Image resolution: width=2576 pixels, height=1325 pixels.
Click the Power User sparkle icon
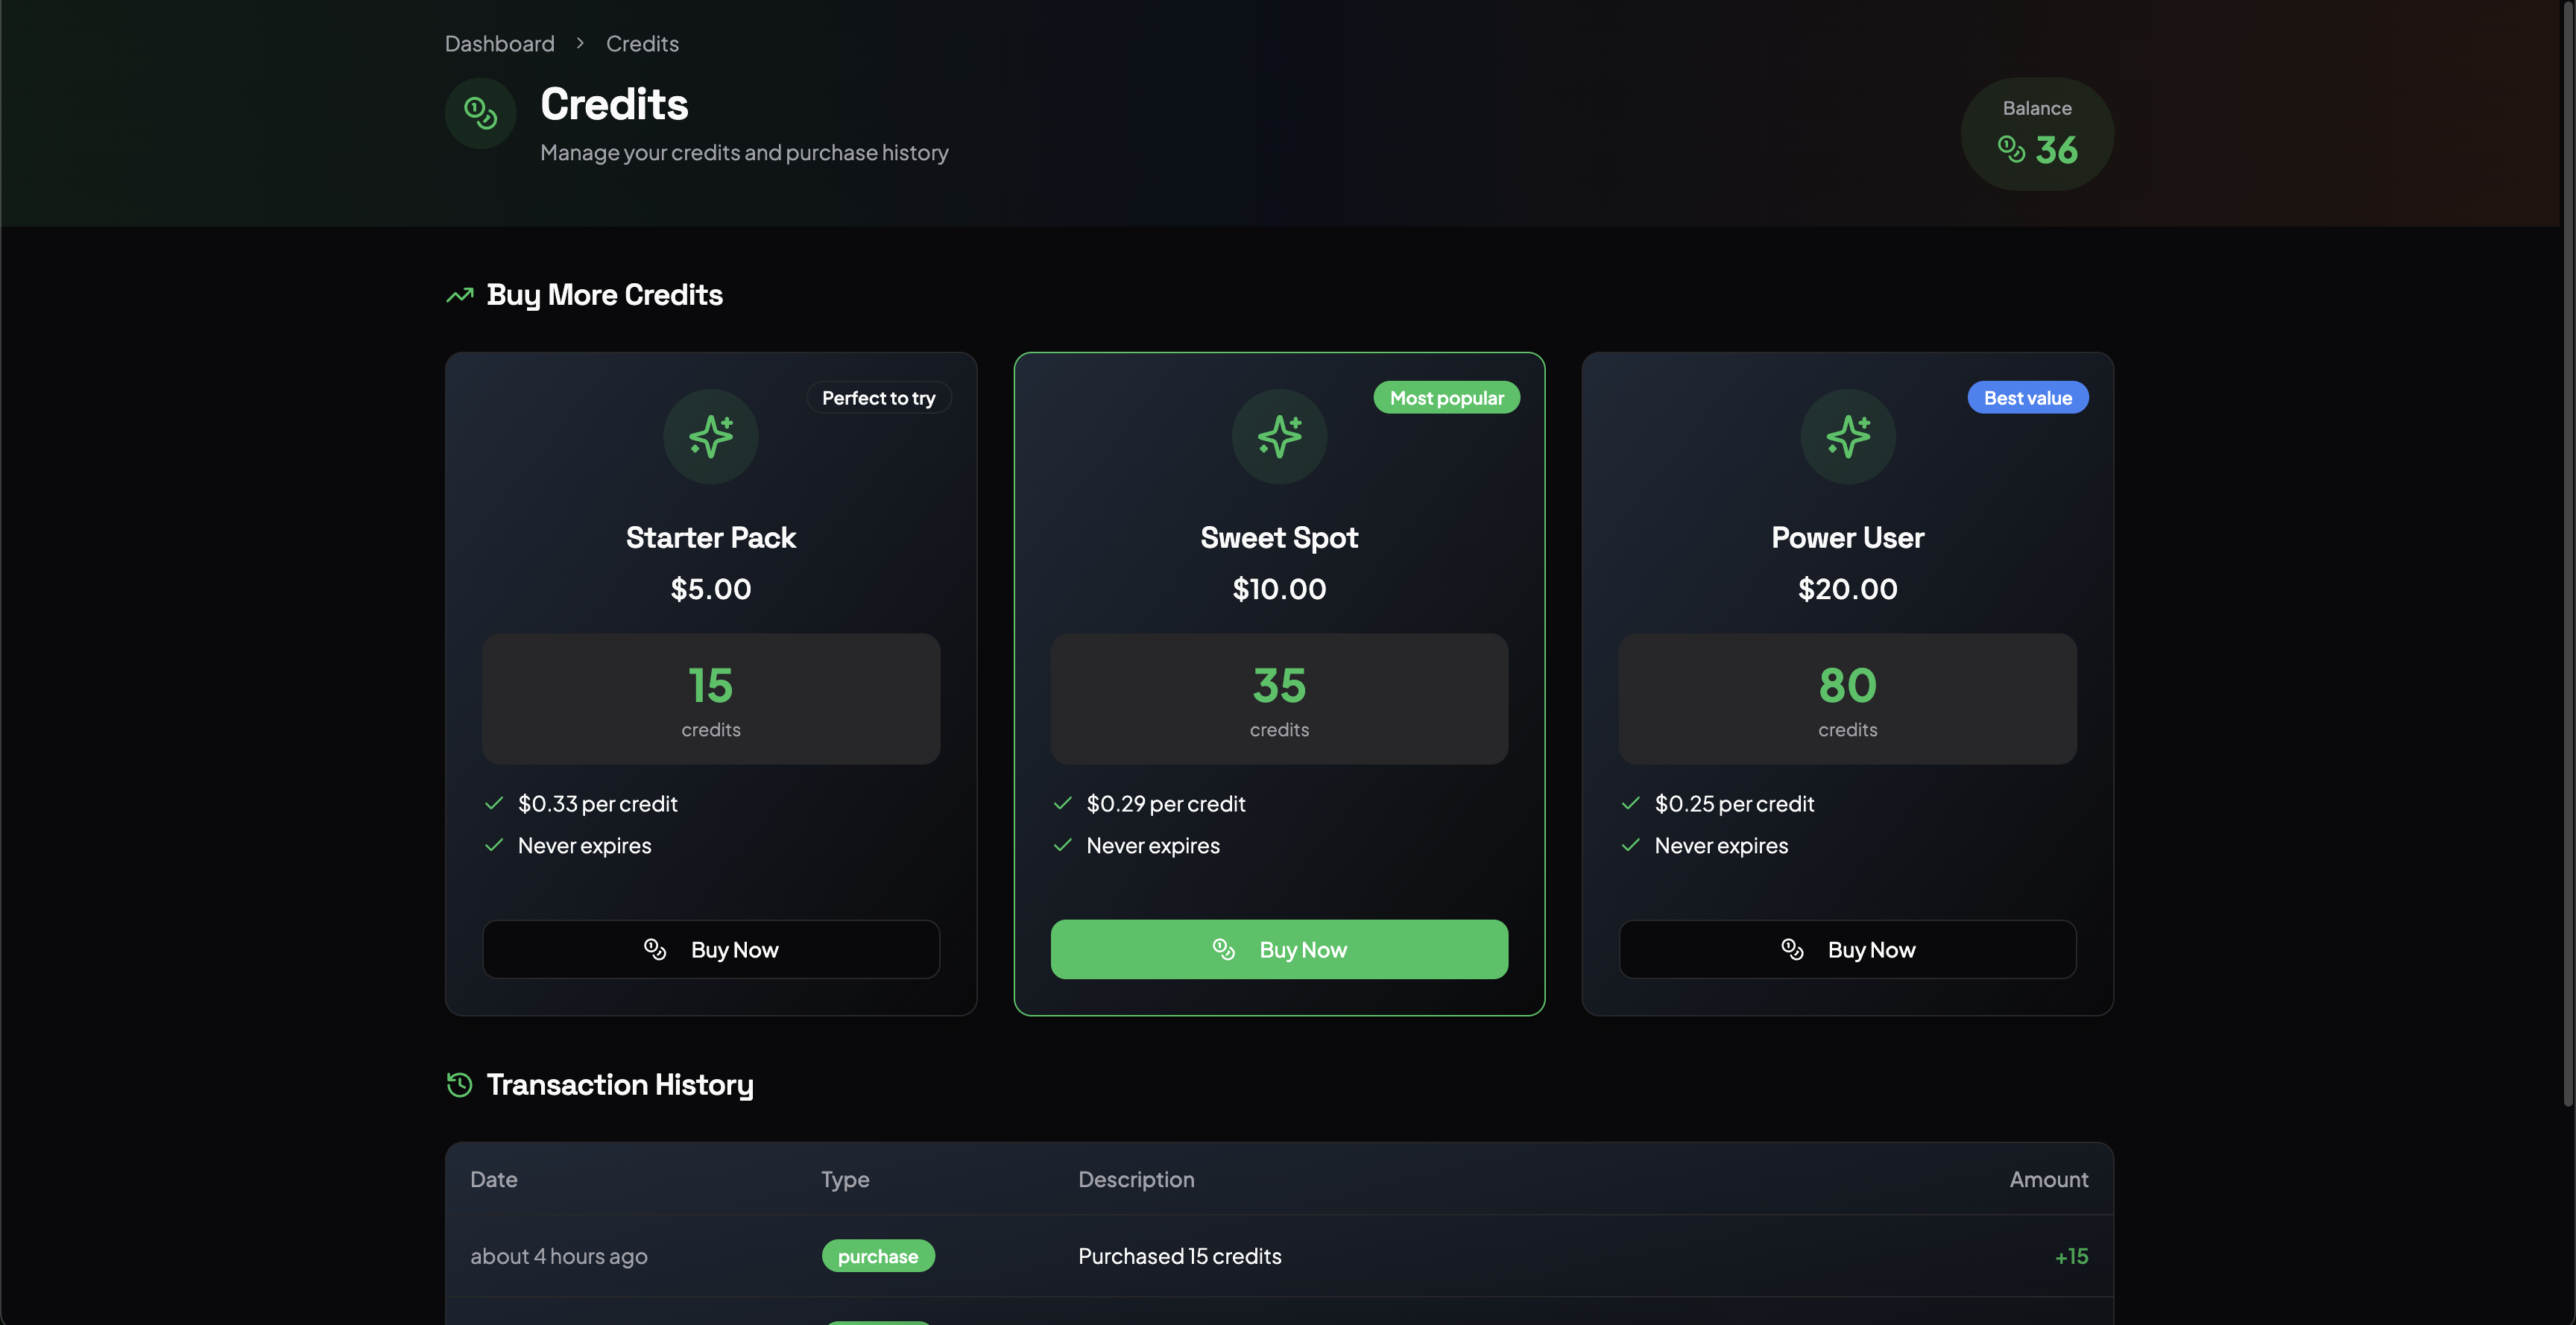click(1847, 437)
